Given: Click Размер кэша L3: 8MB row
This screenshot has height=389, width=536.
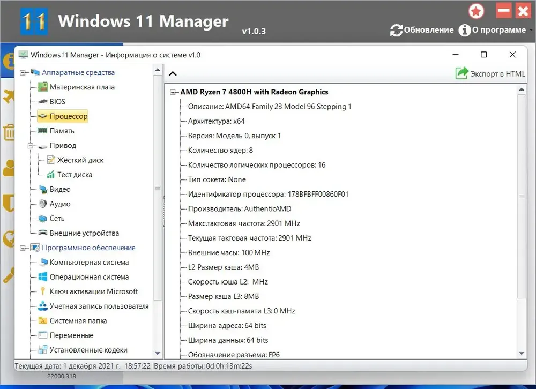Looking at the screenshot, I should point(224,296).
